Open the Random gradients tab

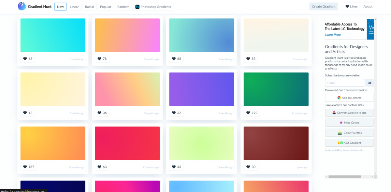coord(123,7)
